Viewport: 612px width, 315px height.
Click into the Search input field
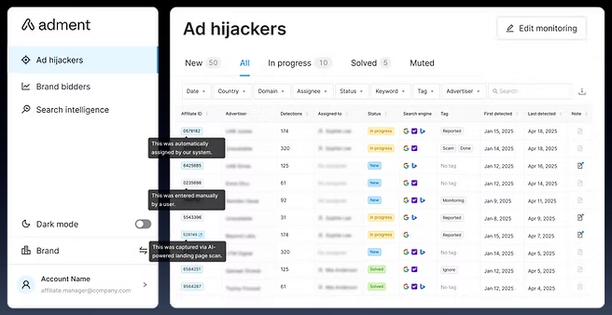(x=531, y=91)
